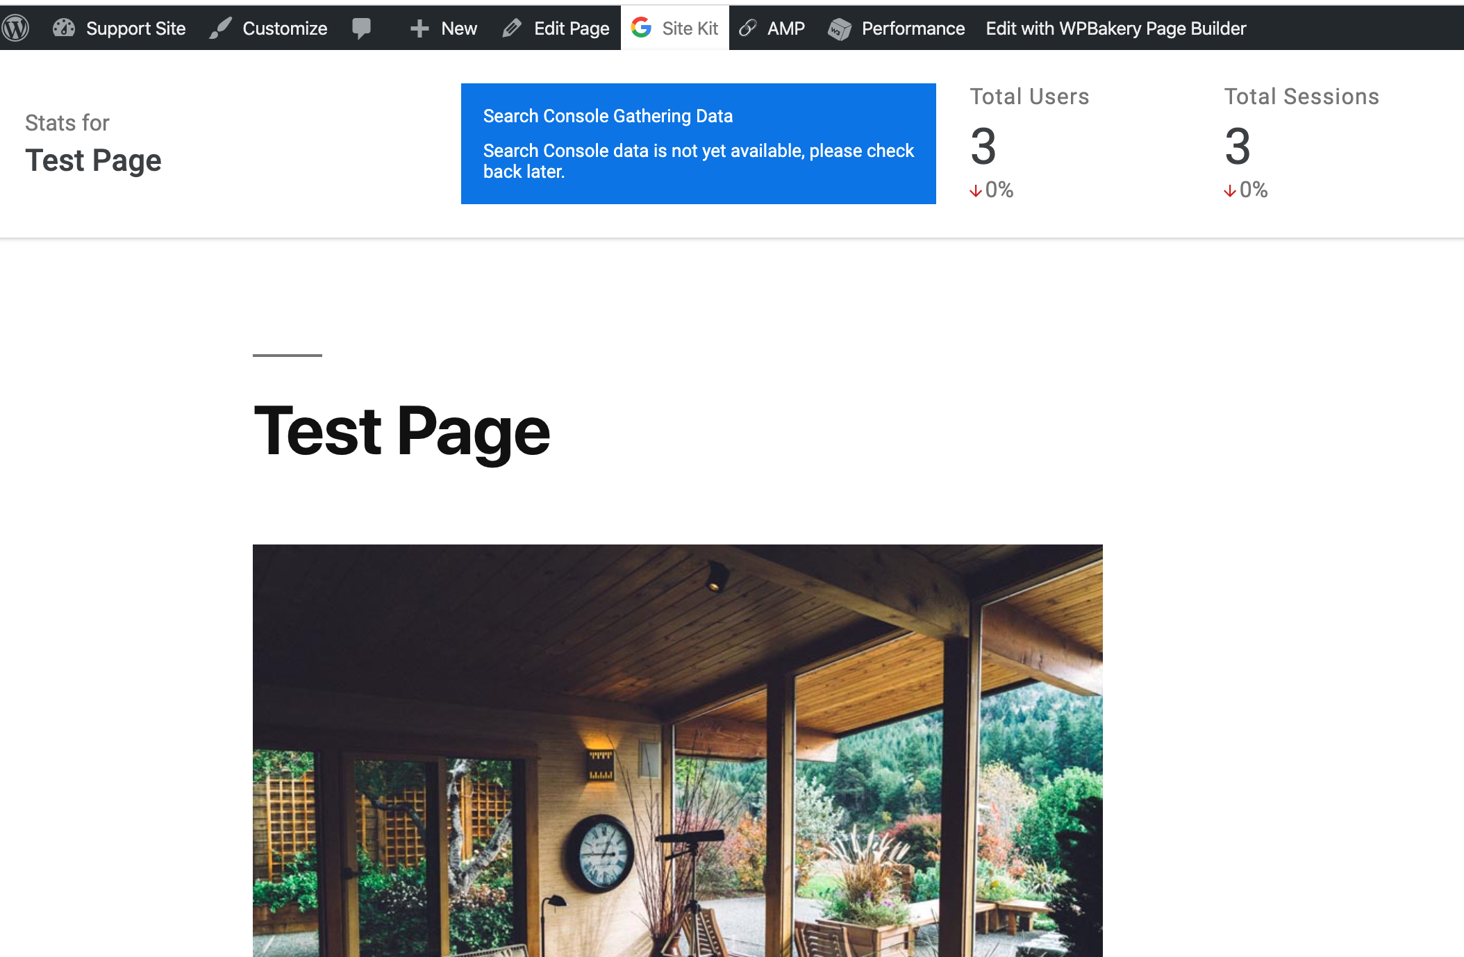1464x957 pixels.
Task: Click the plus icon beside New
Action: pyautogui.click(x=419, y=28)
